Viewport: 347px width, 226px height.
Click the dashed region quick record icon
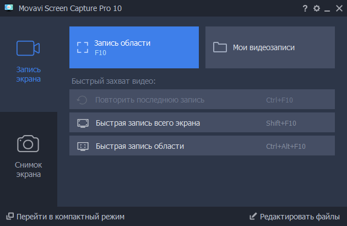coord(83,147)
